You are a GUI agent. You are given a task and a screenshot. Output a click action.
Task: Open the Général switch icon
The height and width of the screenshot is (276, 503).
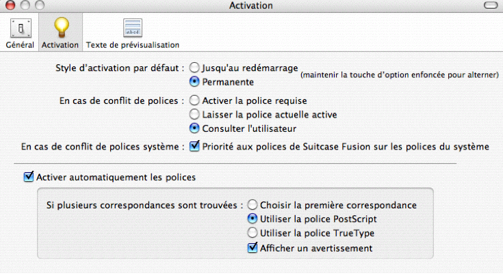[x=21, y=28]
